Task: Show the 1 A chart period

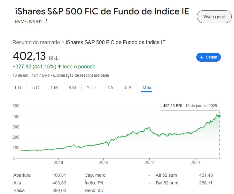Action: click(x=110, y=88)
